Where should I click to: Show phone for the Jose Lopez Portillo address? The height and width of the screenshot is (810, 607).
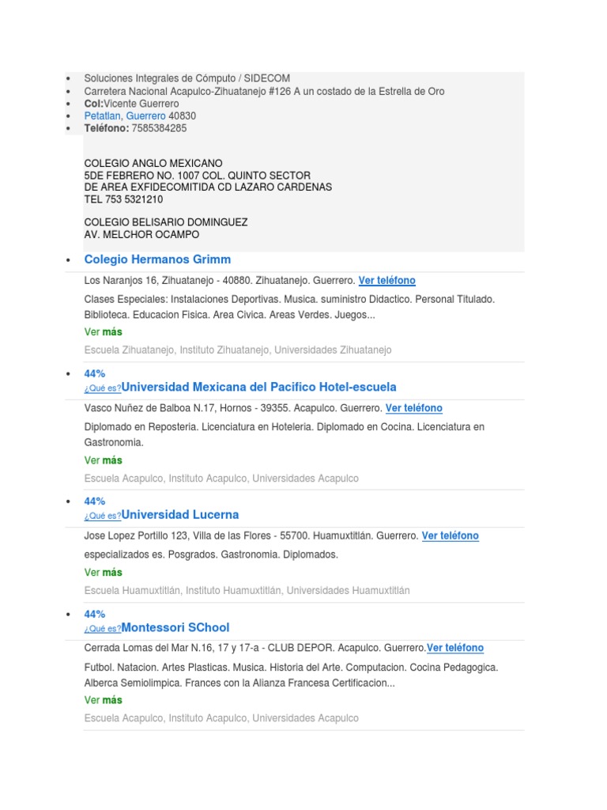[450, 536]
